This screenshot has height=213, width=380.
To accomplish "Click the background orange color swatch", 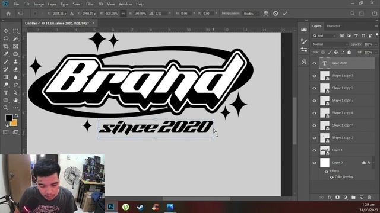I will click(x=14, y=123).
